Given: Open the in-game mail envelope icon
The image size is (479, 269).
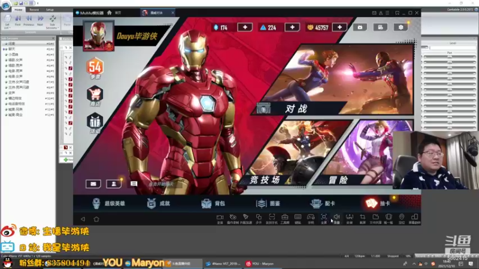Looking at the screenshot, I should click(x=93, y=184).
